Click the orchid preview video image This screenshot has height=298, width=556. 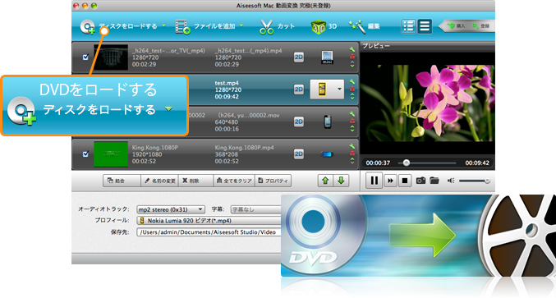(427, 103)
